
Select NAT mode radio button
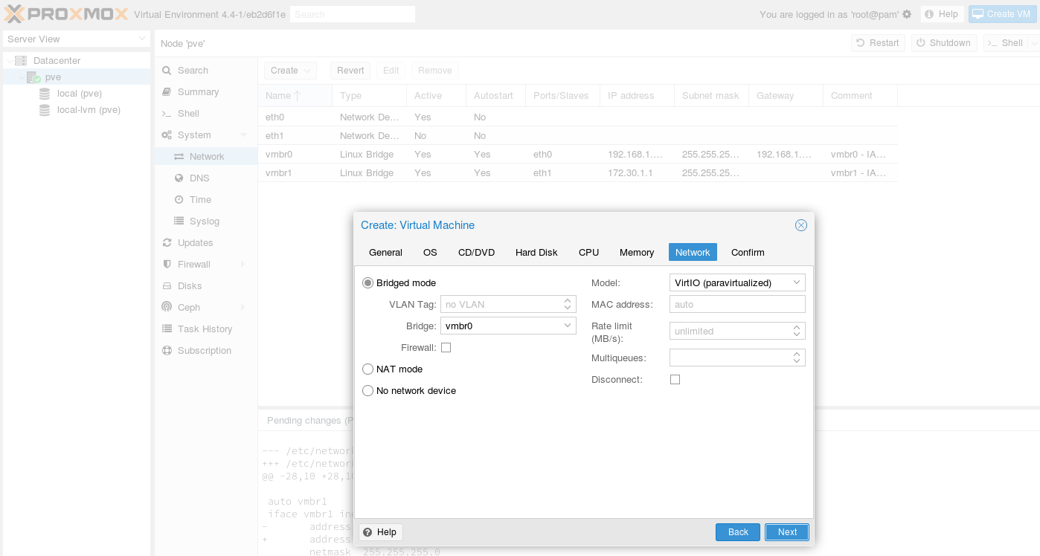tap(367, 369)
